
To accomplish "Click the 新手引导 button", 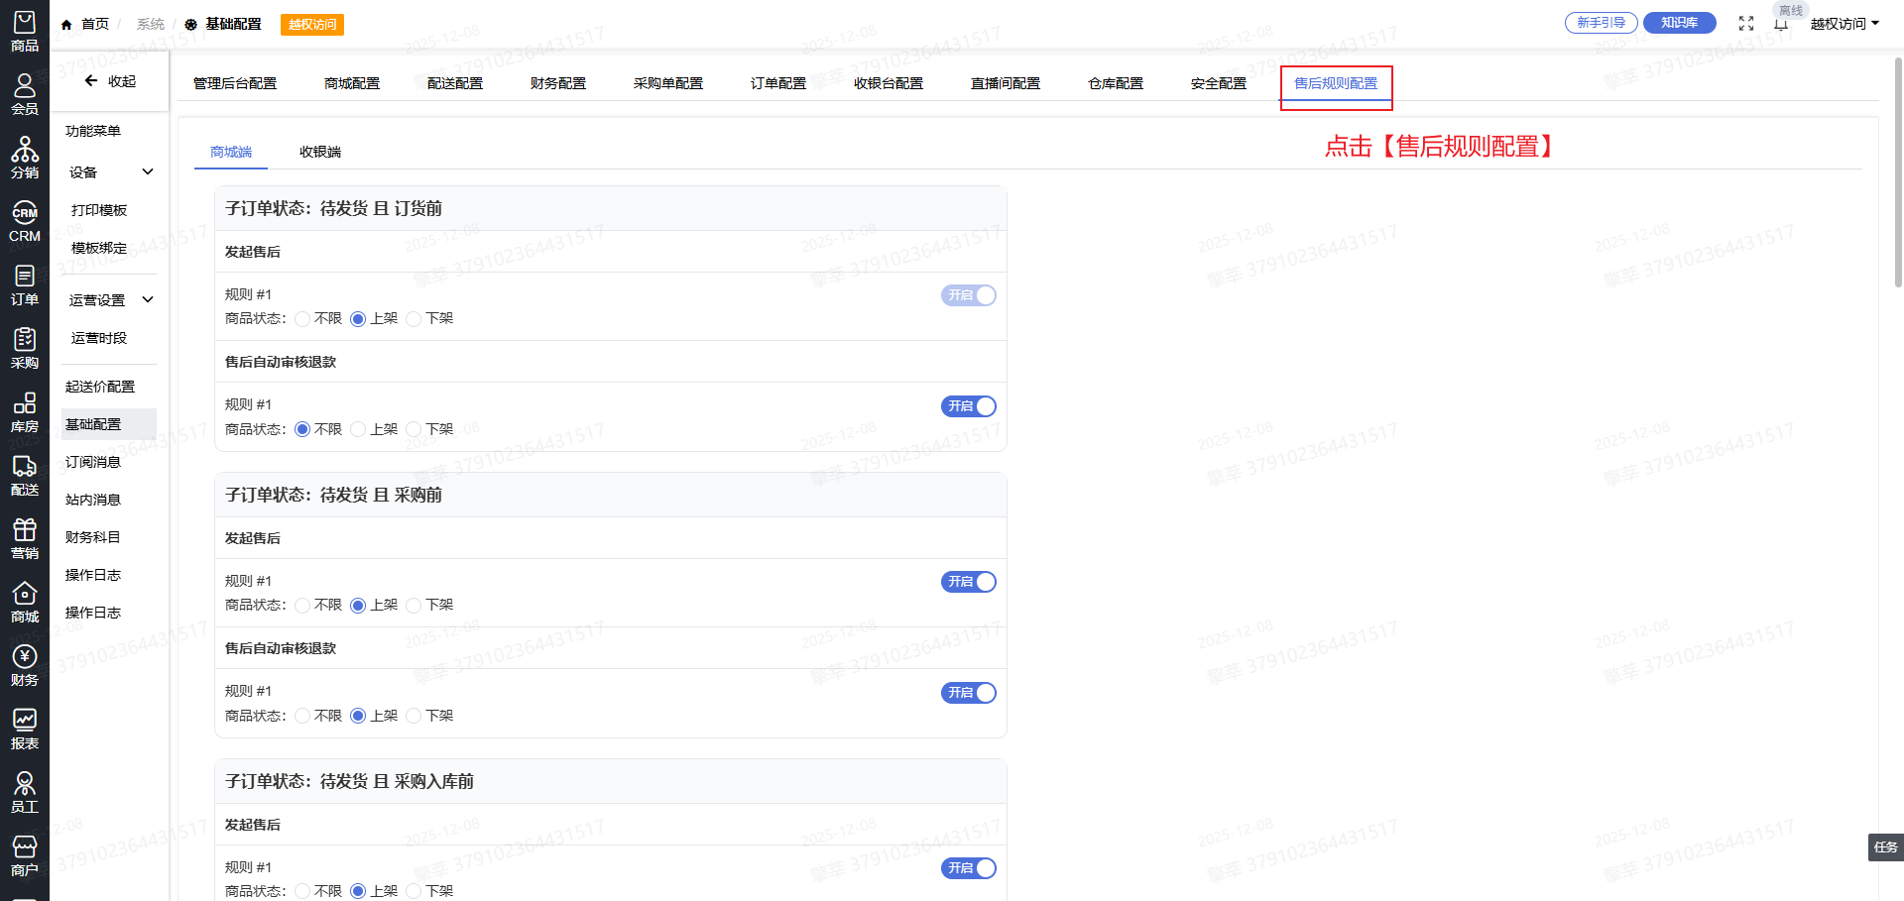I will [1601, 23].
